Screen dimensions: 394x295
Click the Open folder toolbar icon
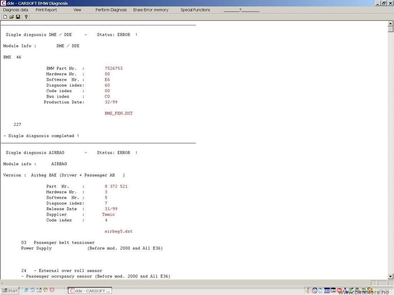(12, 17)
